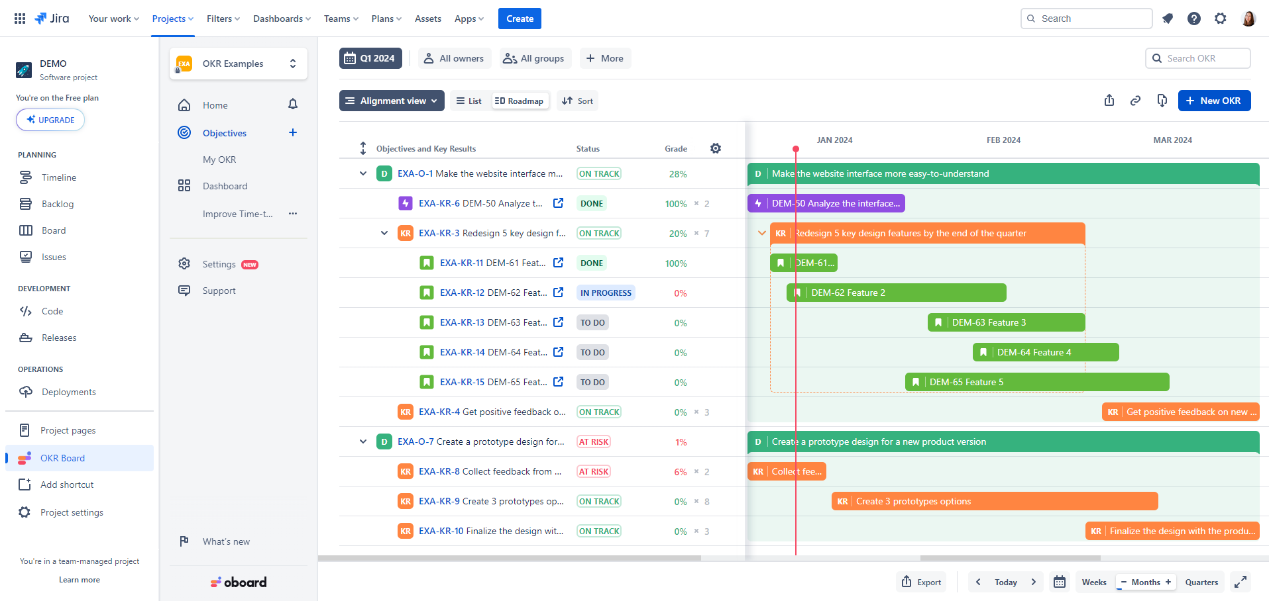Open the Filters menu

pyautogui.click(x=223, y=19)
